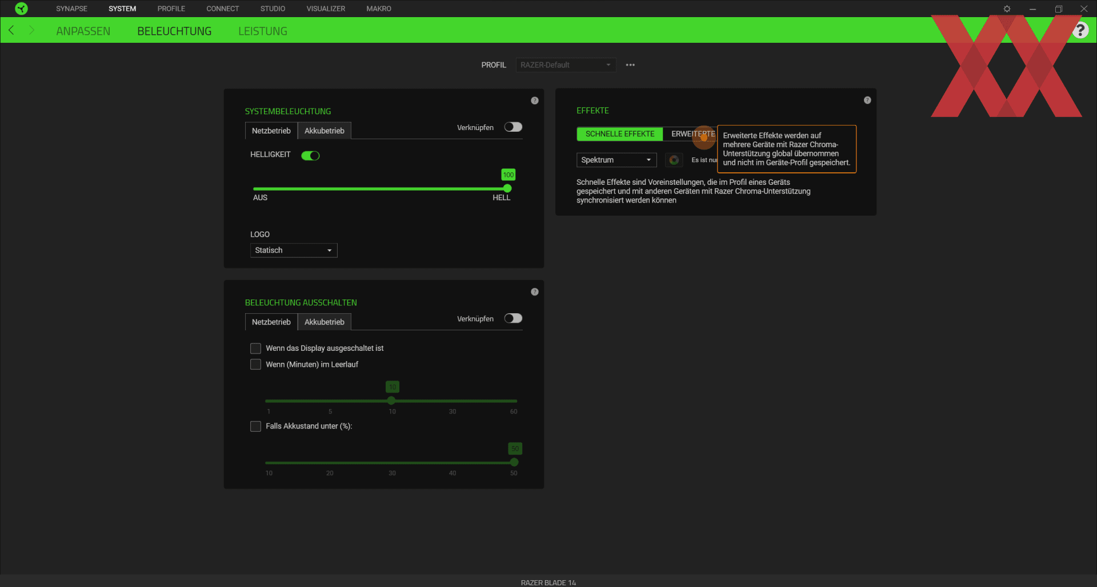Click the battery percent slider handle

point(514,462)
